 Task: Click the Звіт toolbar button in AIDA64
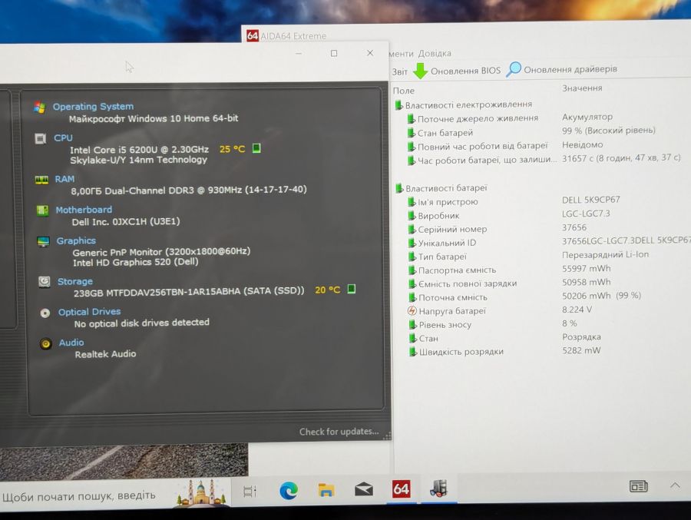click(400, 71)
